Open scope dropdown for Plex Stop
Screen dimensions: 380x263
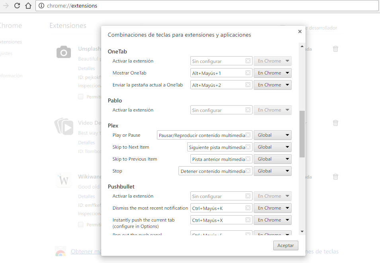pyautogui.click(x=272, y=171)
